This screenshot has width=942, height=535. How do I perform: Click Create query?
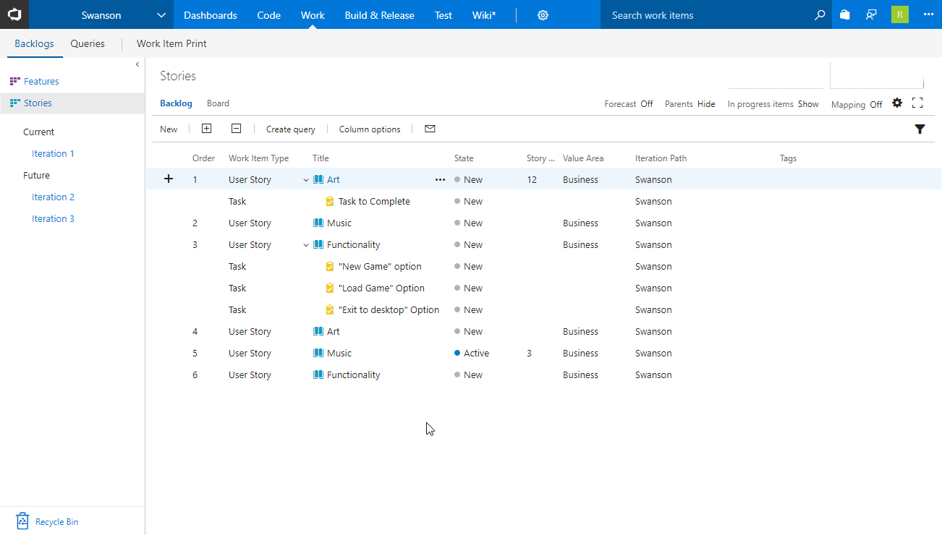click(290, 129)
